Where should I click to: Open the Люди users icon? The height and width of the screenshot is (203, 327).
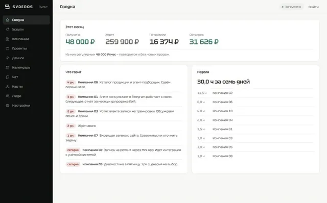pos(8,96)
